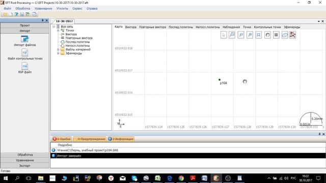Click the zoom to extents map tool

click(258, 35)
